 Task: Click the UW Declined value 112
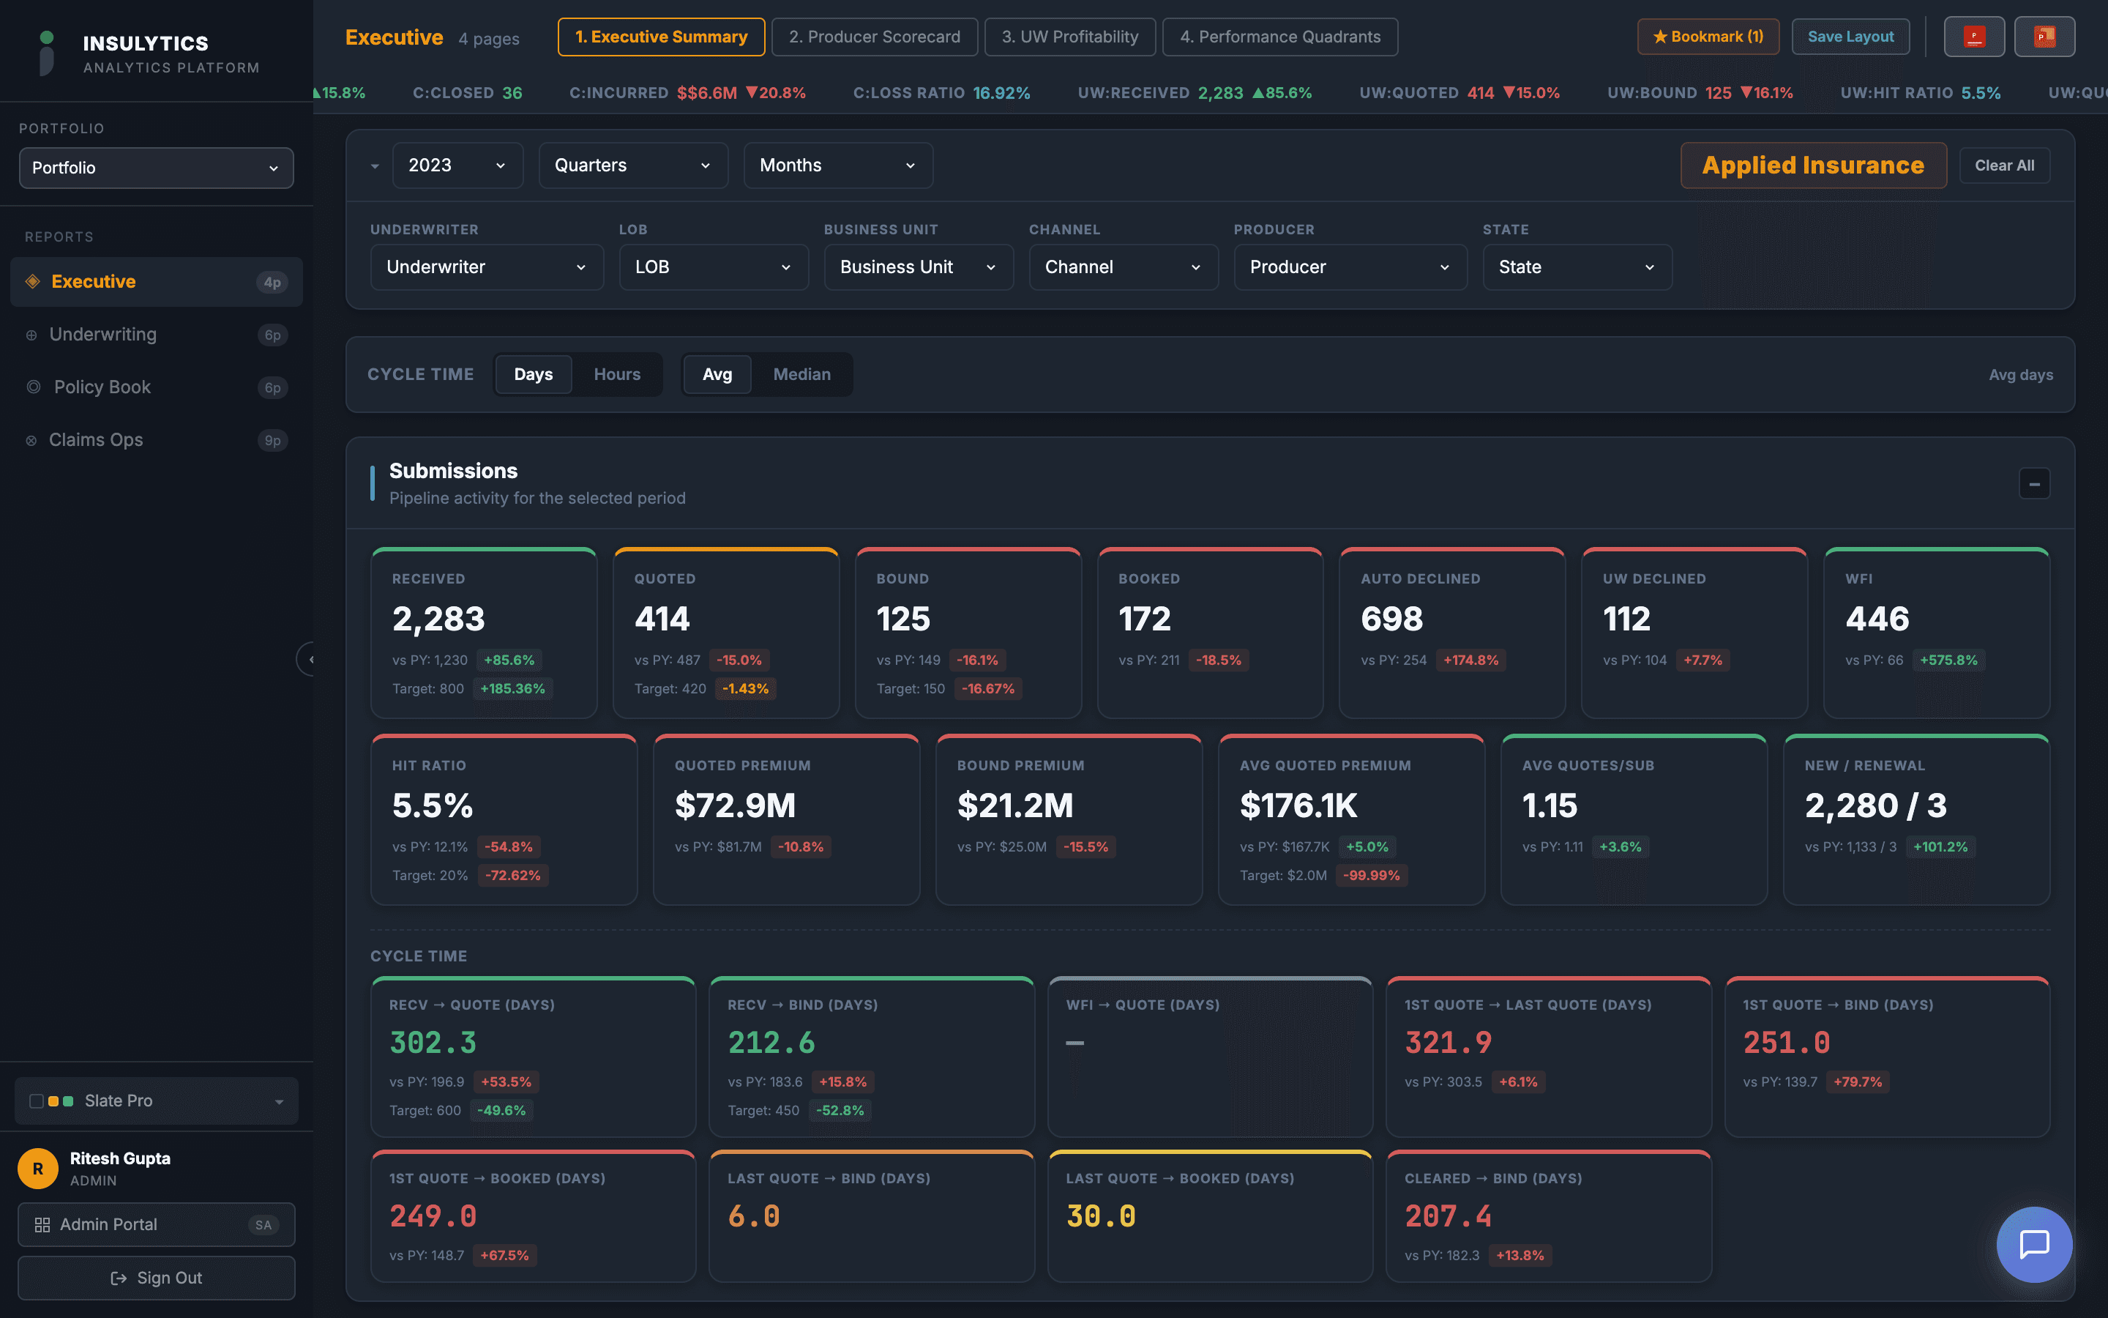pyautogui.click(x=1626, y=619)
